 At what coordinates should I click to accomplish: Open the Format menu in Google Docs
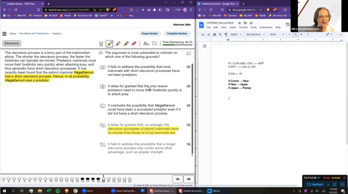coord(244,27)
